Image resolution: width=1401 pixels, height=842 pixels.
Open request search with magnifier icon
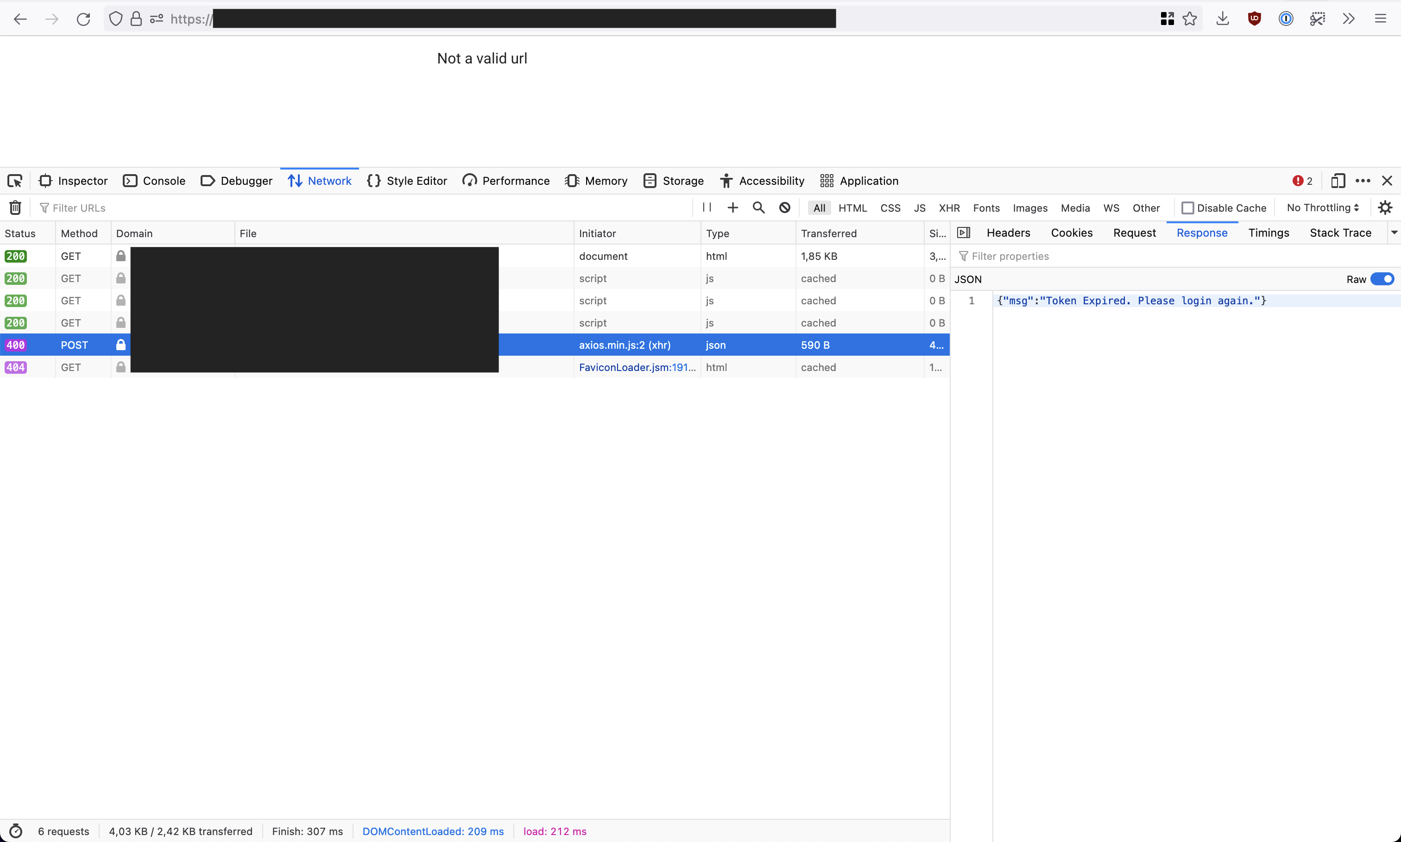coord(759,207)
